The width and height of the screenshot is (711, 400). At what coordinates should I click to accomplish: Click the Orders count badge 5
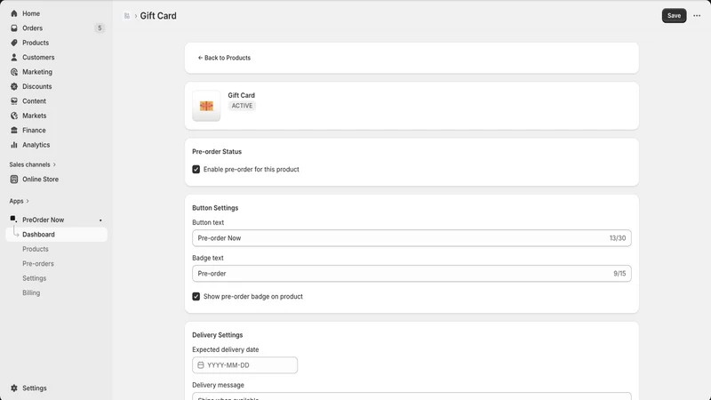(x=100, y=28)
